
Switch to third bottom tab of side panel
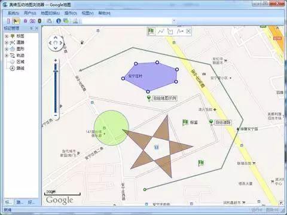pos(31,202)
